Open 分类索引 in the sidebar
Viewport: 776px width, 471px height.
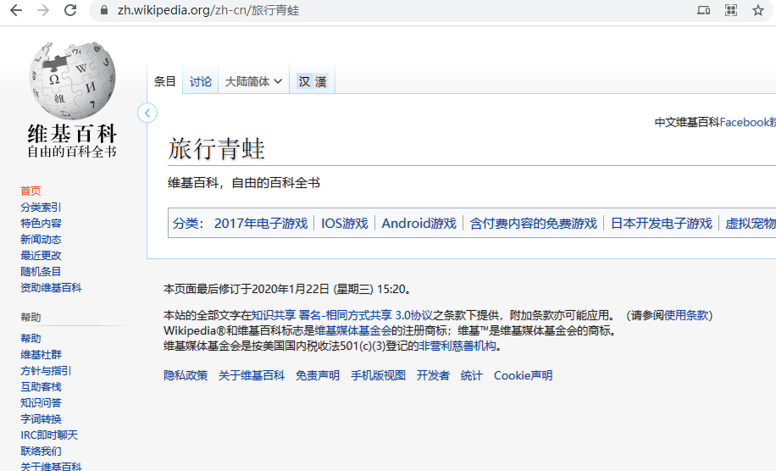tap(41, 208)
